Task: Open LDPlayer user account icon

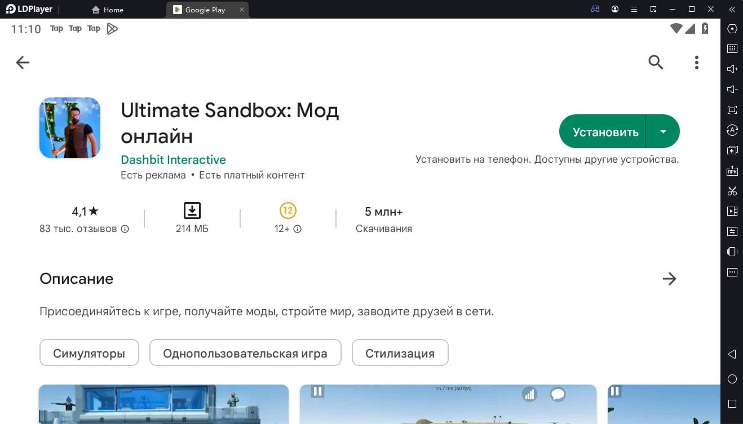Action: (615, 9)
